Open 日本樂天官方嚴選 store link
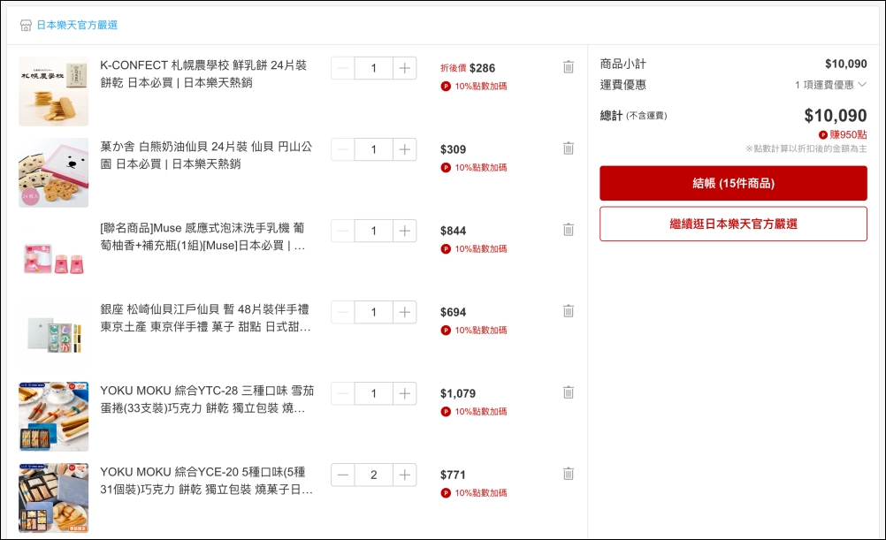The width and height of the screenshot is (886, 540). click(x=77, y=26)
